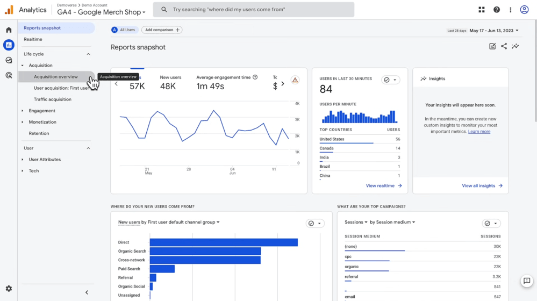Click the Demo Account breadcrumb
The image size is (537, 301).
(x=94, y=5)
